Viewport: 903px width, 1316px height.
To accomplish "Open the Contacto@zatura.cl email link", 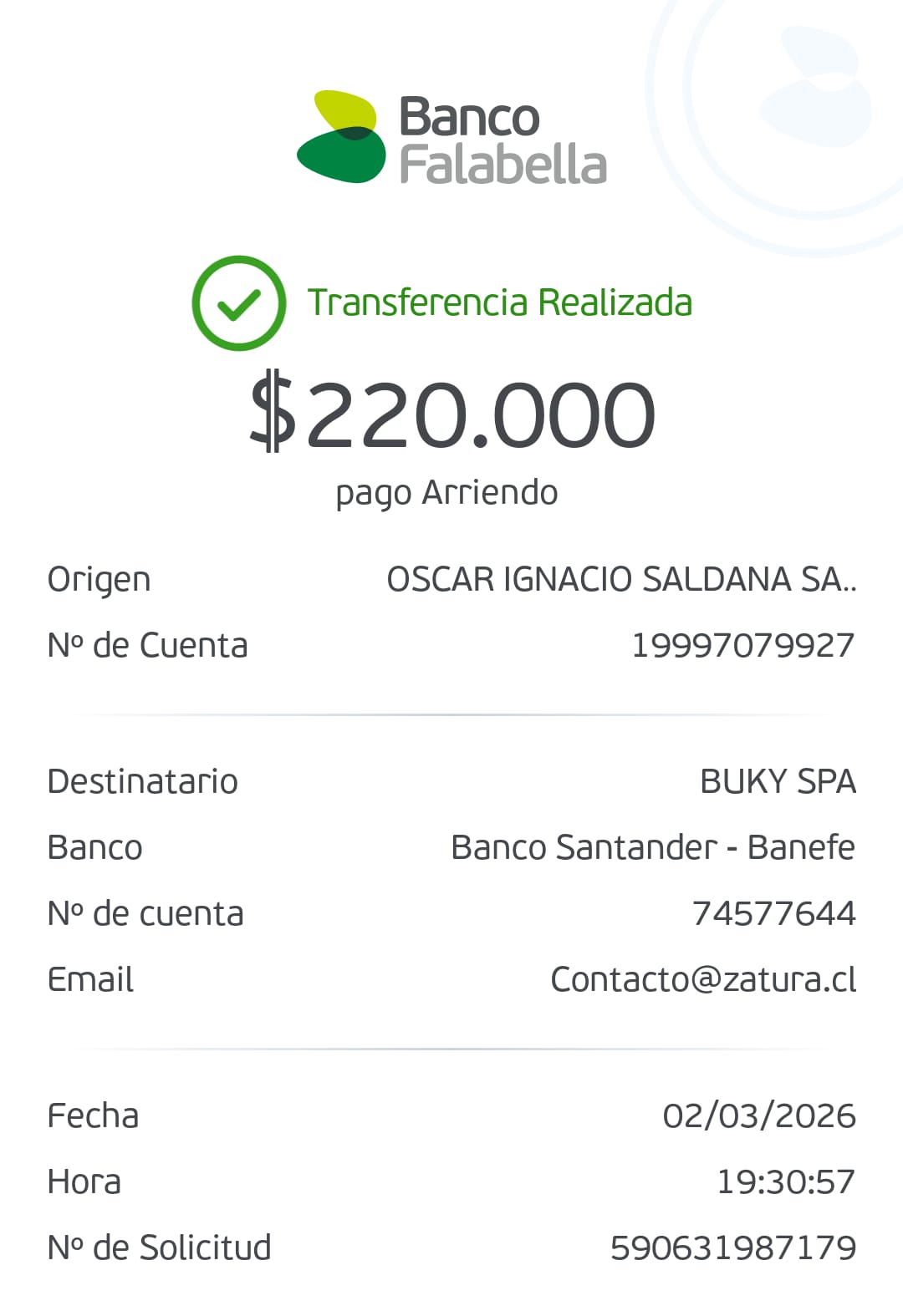I will [702, 980].
